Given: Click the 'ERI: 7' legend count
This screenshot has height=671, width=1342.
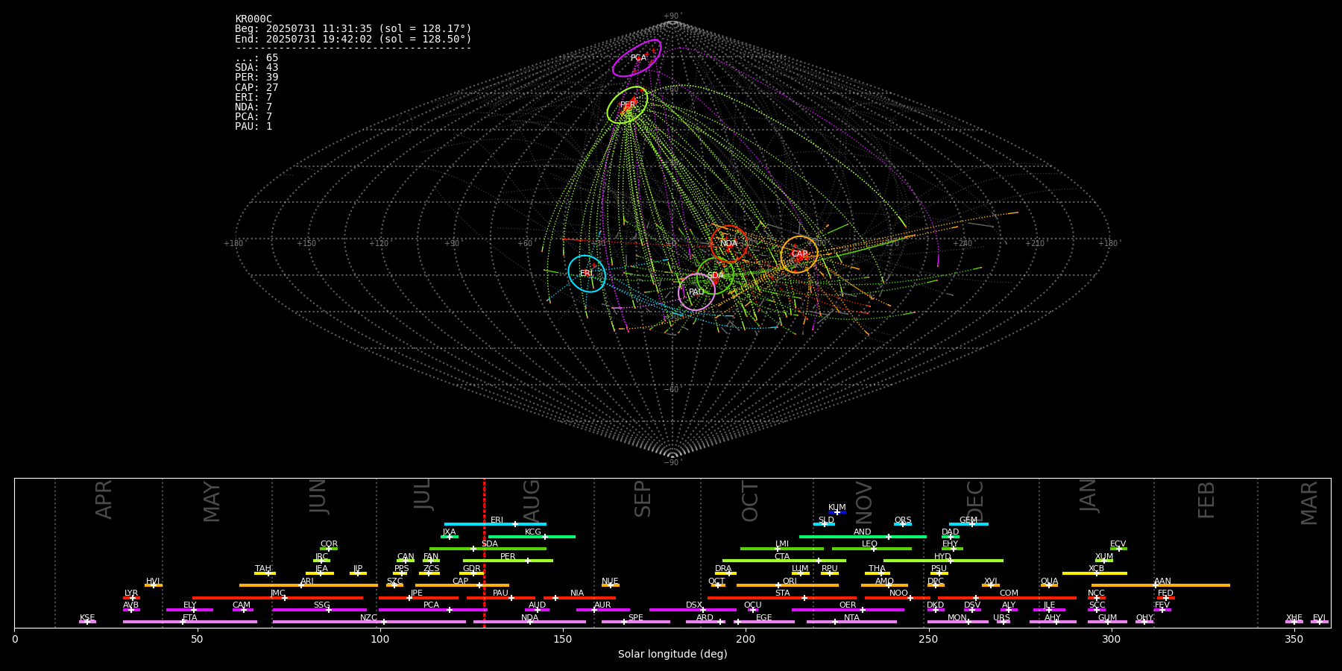Looking at the screenshot, I should tap(253, 98).
